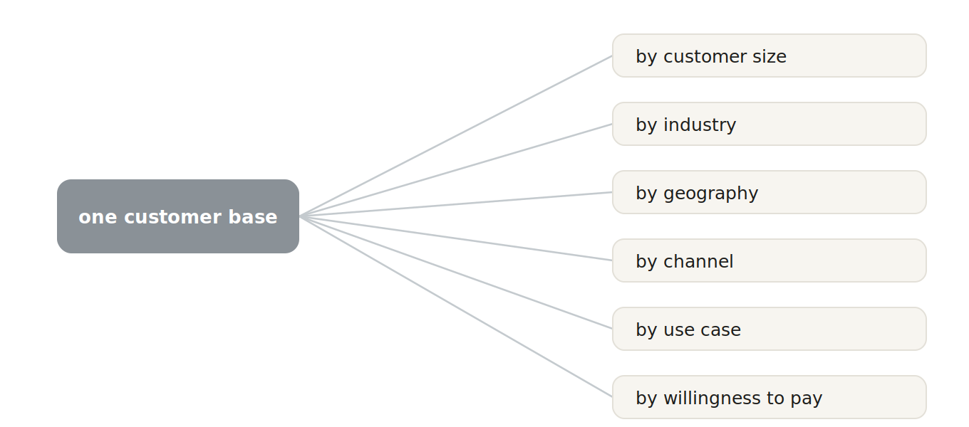Viewport: 969px width, 427px height.
Task: Click the connector line to 'by geography'
Action: click(456, 204)
